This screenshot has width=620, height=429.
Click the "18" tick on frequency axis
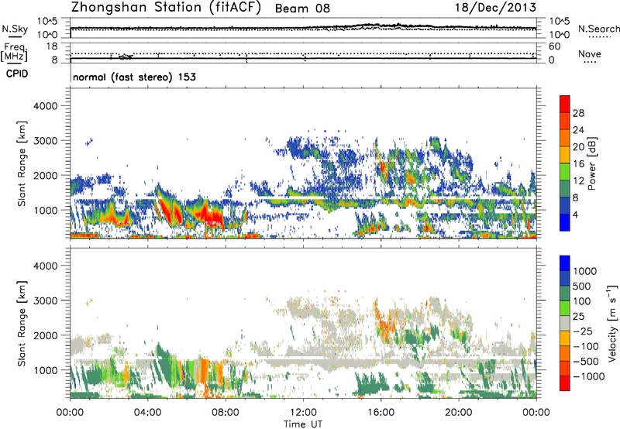point(52,46)
